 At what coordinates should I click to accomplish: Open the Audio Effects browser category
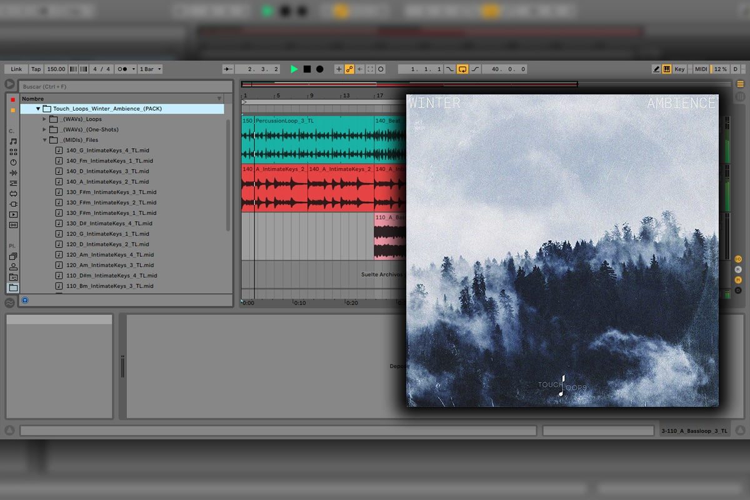(13, 172)
